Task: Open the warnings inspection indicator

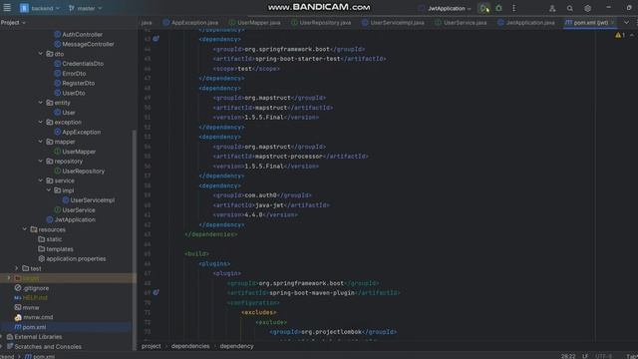Action: [620, 36]
